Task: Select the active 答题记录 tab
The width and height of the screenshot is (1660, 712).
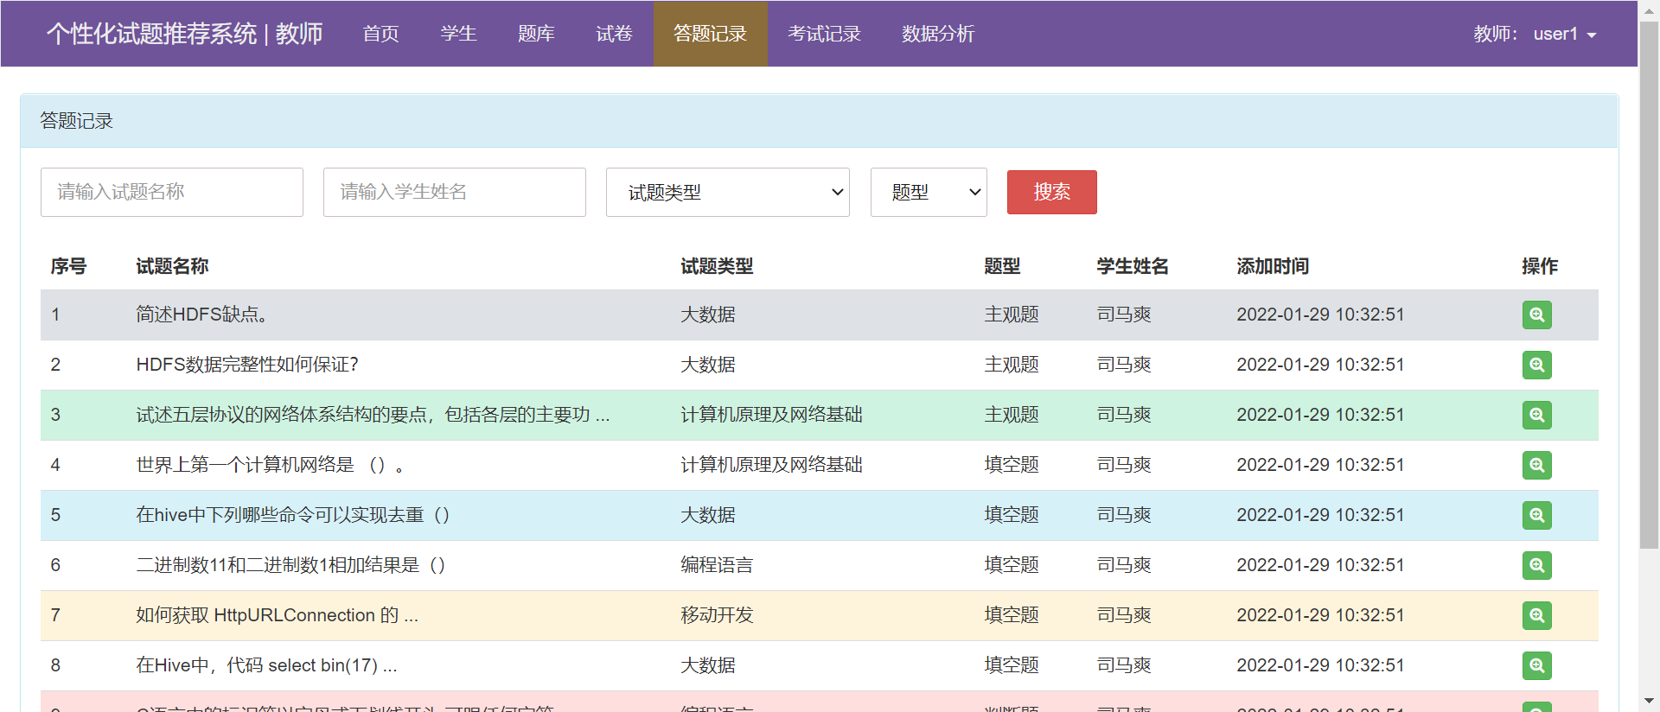Action: [x=710, y=34]
